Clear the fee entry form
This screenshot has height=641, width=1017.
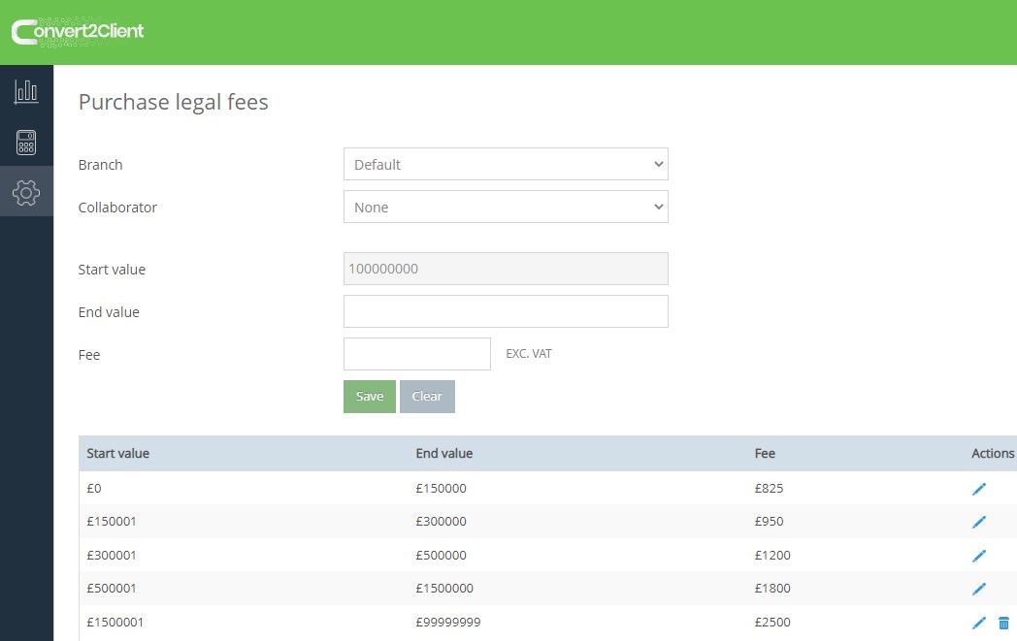click(x=427, y=396)
